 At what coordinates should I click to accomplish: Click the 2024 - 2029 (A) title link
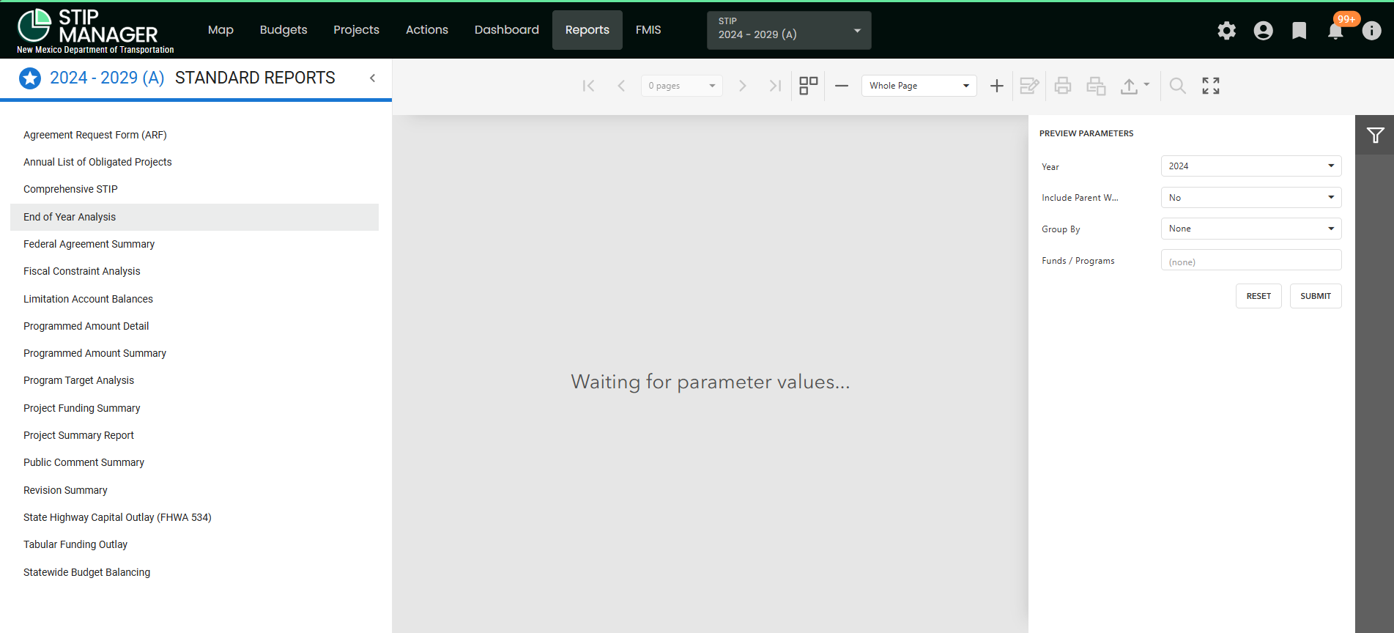coord(107,78)
